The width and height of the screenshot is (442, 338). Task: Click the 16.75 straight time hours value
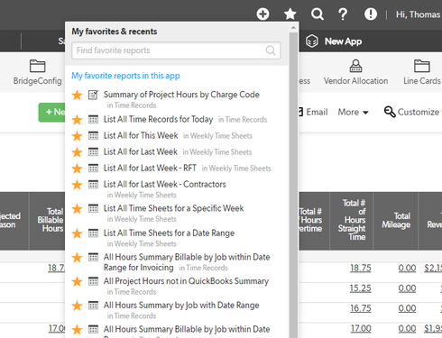click(361, 308)
